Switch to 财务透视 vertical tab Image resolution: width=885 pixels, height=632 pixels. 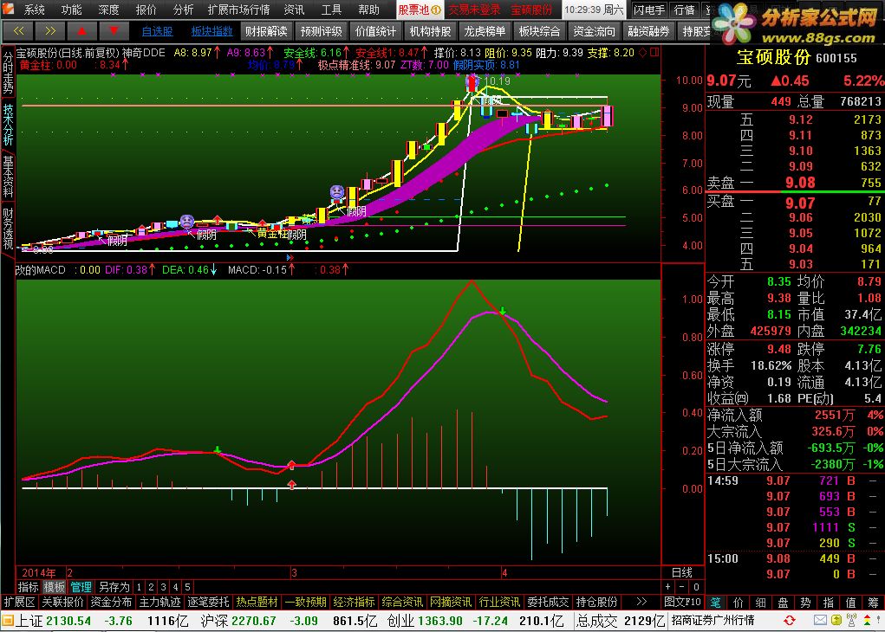[8, 229]
